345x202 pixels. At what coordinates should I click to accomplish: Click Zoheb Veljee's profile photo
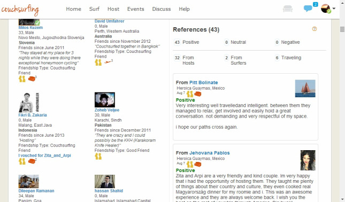[x=105, y=100]
